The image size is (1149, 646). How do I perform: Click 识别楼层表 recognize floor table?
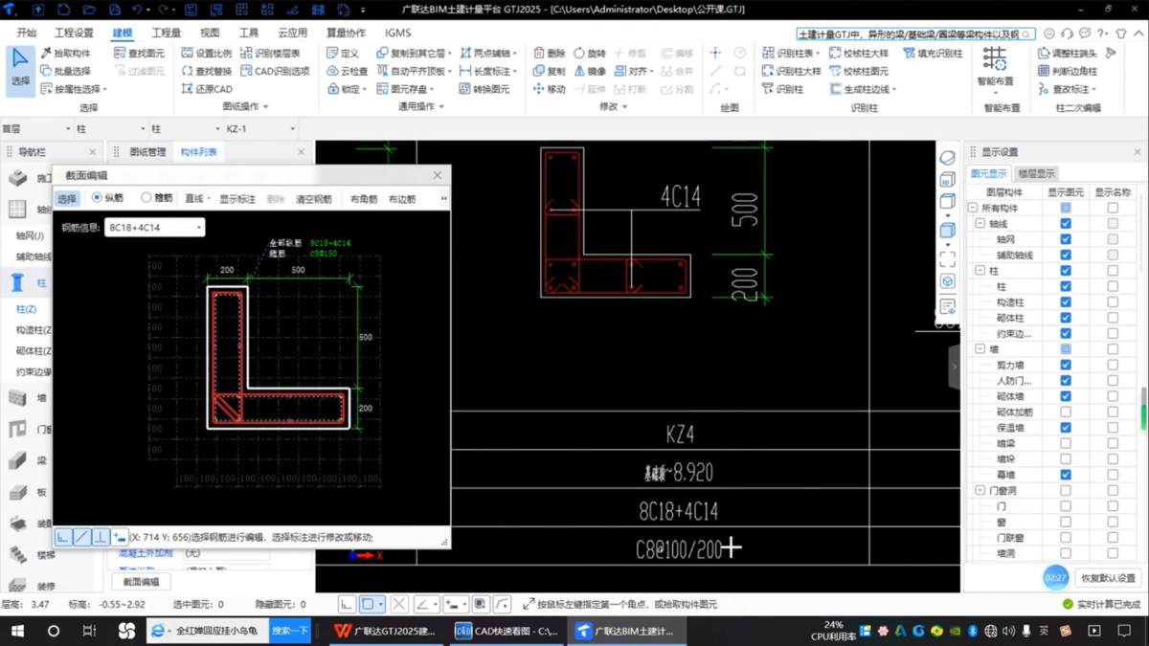click(270, 54)
